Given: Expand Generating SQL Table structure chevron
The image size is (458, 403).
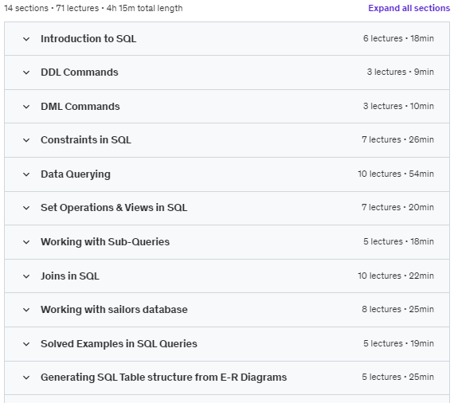Looking at the screenshot, I should 26,378.
